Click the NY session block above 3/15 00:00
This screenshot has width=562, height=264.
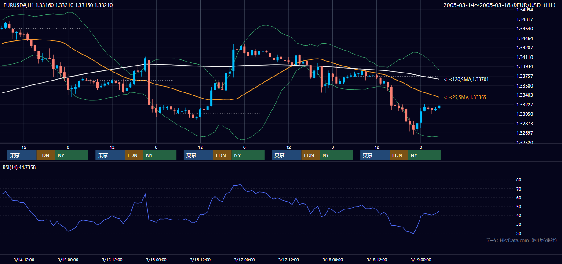click(72, 155)
